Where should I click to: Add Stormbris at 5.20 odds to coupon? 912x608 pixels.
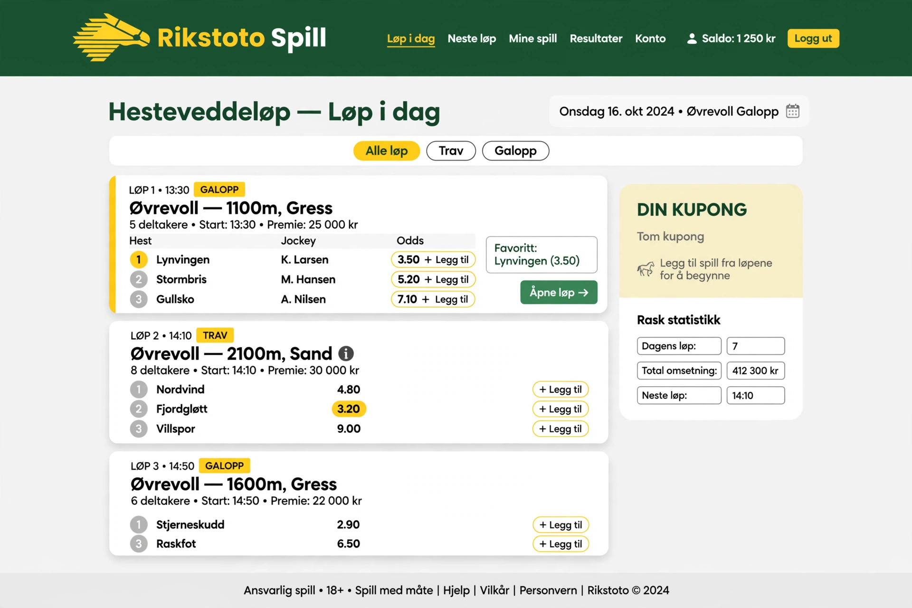click(x=433, y=279)
